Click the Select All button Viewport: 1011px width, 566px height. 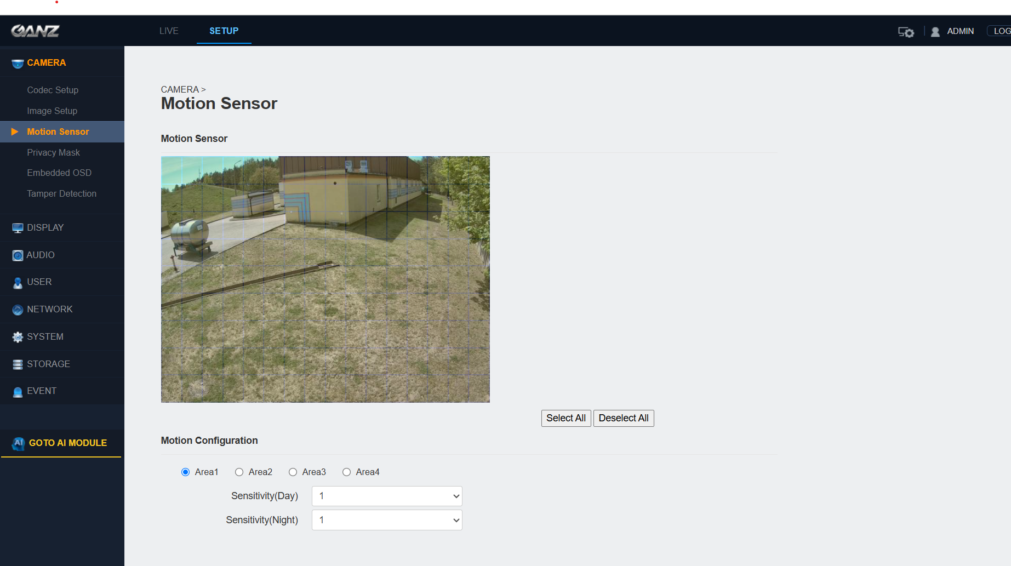point(566,418)
